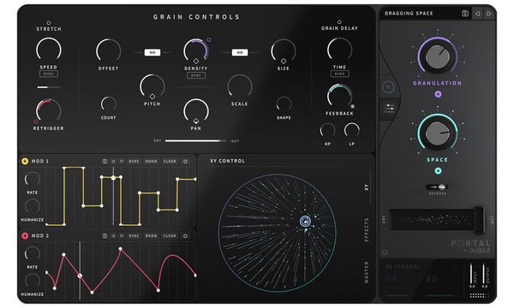Click the LP filter knob
The height and width of the screenshot is (308, 514).
coord(352,130)
